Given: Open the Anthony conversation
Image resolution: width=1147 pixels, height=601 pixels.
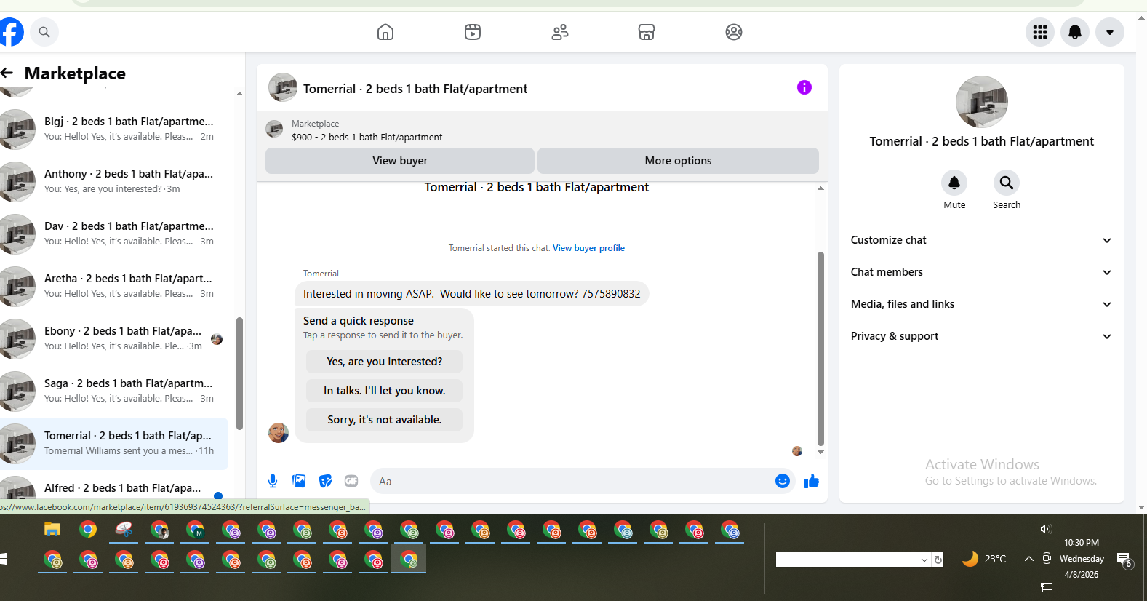Looking at the screenshot, I should tap(114, 181).
